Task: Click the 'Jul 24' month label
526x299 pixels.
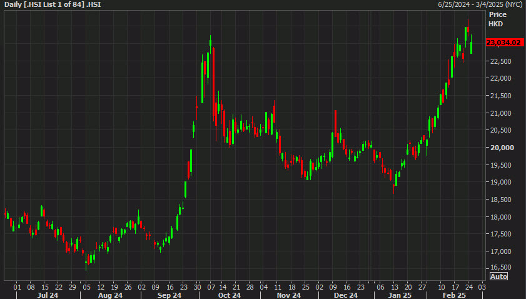Action: (48, 295)
